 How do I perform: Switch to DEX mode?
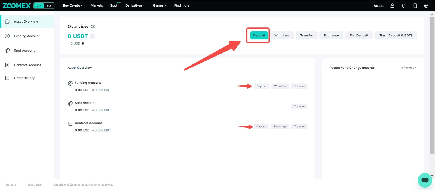48,6
